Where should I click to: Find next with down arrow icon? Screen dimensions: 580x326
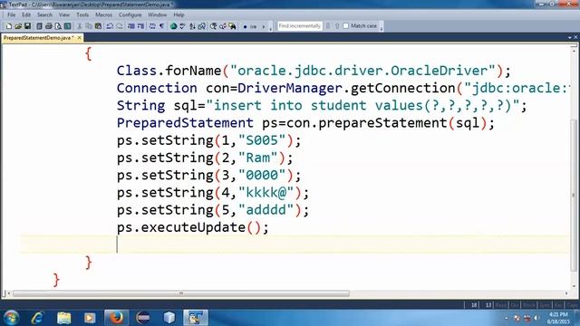[328, 26]
